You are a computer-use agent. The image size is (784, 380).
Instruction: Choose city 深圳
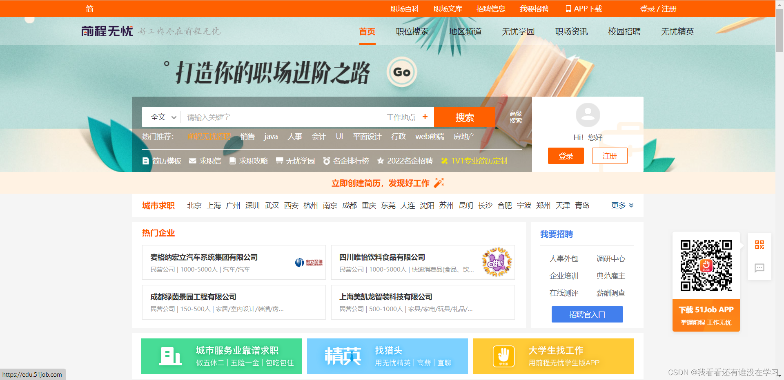pos(252,205)
